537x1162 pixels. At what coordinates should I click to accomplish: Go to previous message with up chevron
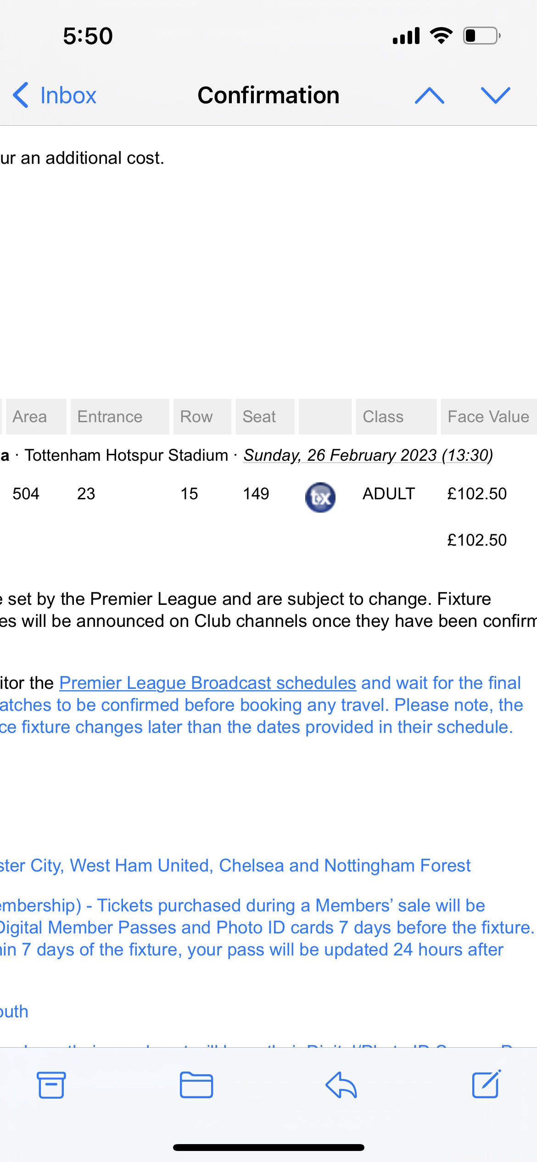click(429, 95)
